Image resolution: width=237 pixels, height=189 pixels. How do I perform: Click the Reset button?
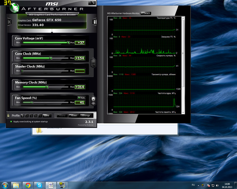click(x=74, y=116)
